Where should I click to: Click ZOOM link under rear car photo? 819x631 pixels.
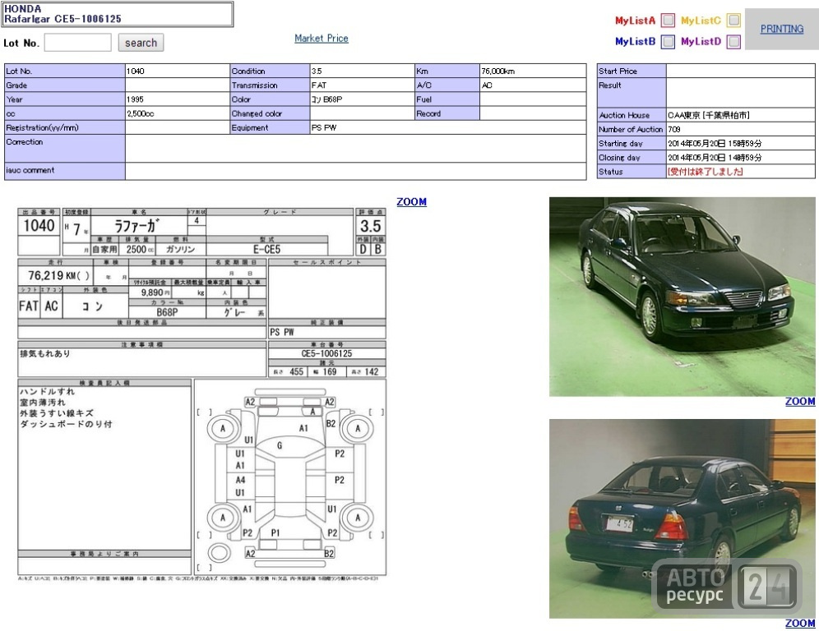coord(800,623)
